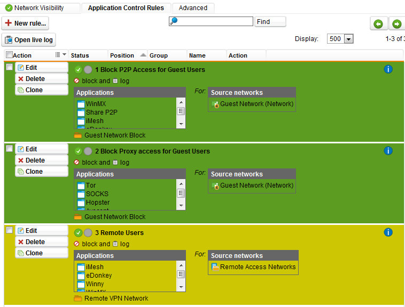Open the Display count dropdown

tap(349, 39)
